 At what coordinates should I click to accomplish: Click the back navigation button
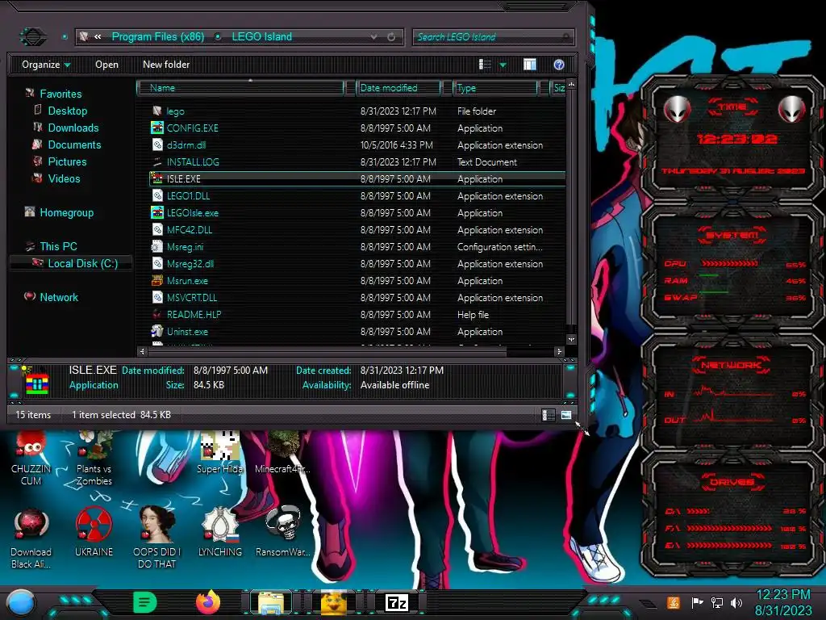(33, 36)
